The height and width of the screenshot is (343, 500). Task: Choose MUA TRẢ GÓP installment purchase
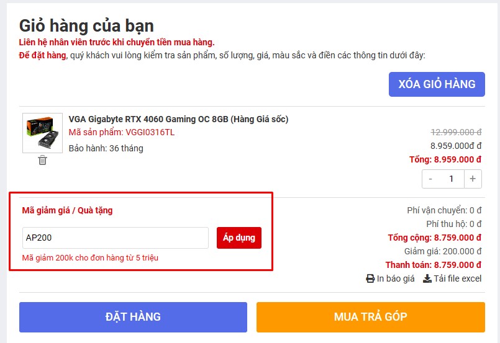[371, 317]
